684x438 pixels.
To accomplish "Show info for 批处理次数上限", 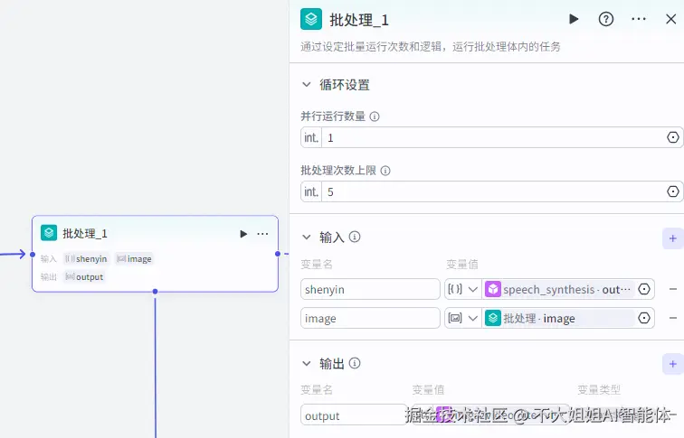I will pyautogui.click(x=385, y=171).
